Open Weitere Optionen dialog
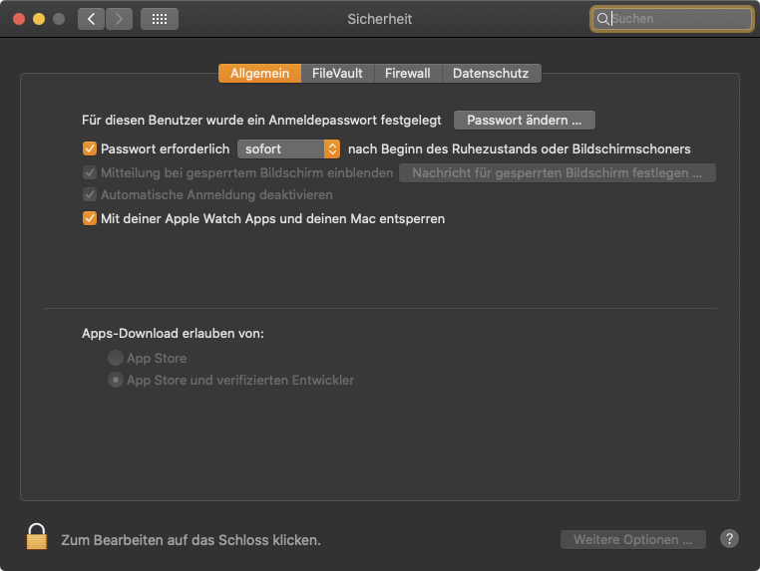Viewport: 760px width, 571px height. (x=632, y=540)
